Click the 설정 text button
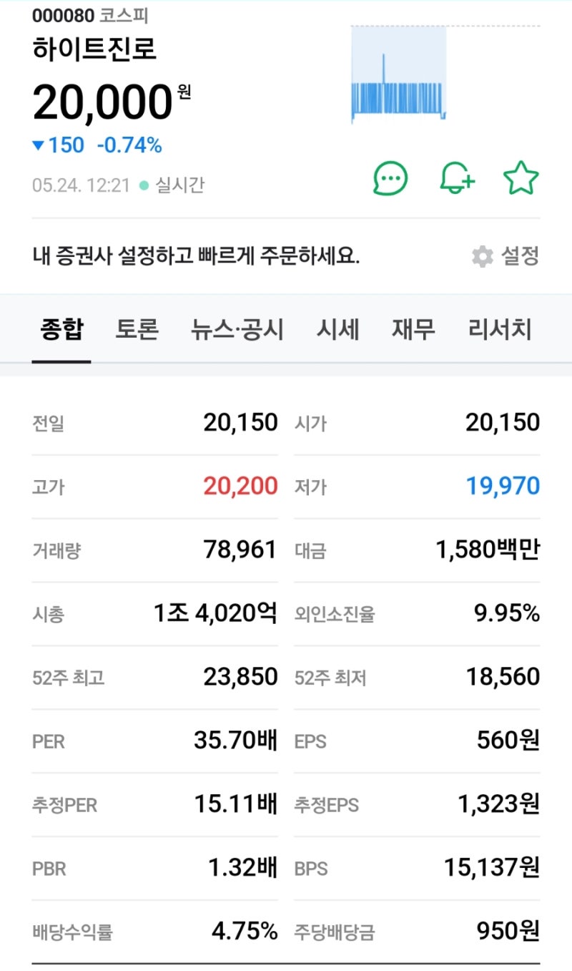 coord(521,256)
